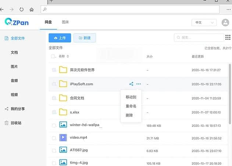Click the 新建 new folder button
The height and width of the screenshot is (166, 232).
coord(85,38)
